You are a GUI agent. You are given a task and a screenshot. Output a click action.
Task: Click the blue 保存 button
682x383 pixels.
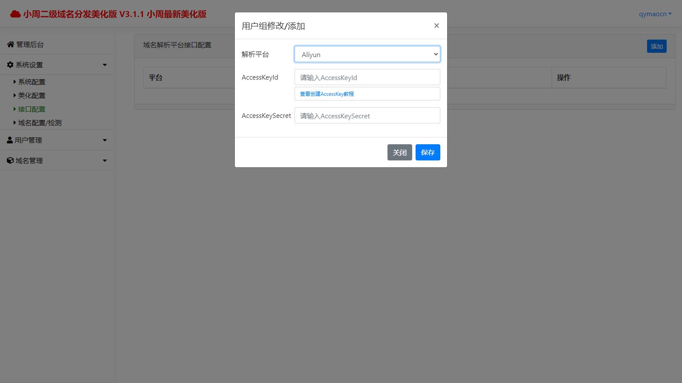coord(428,152)
